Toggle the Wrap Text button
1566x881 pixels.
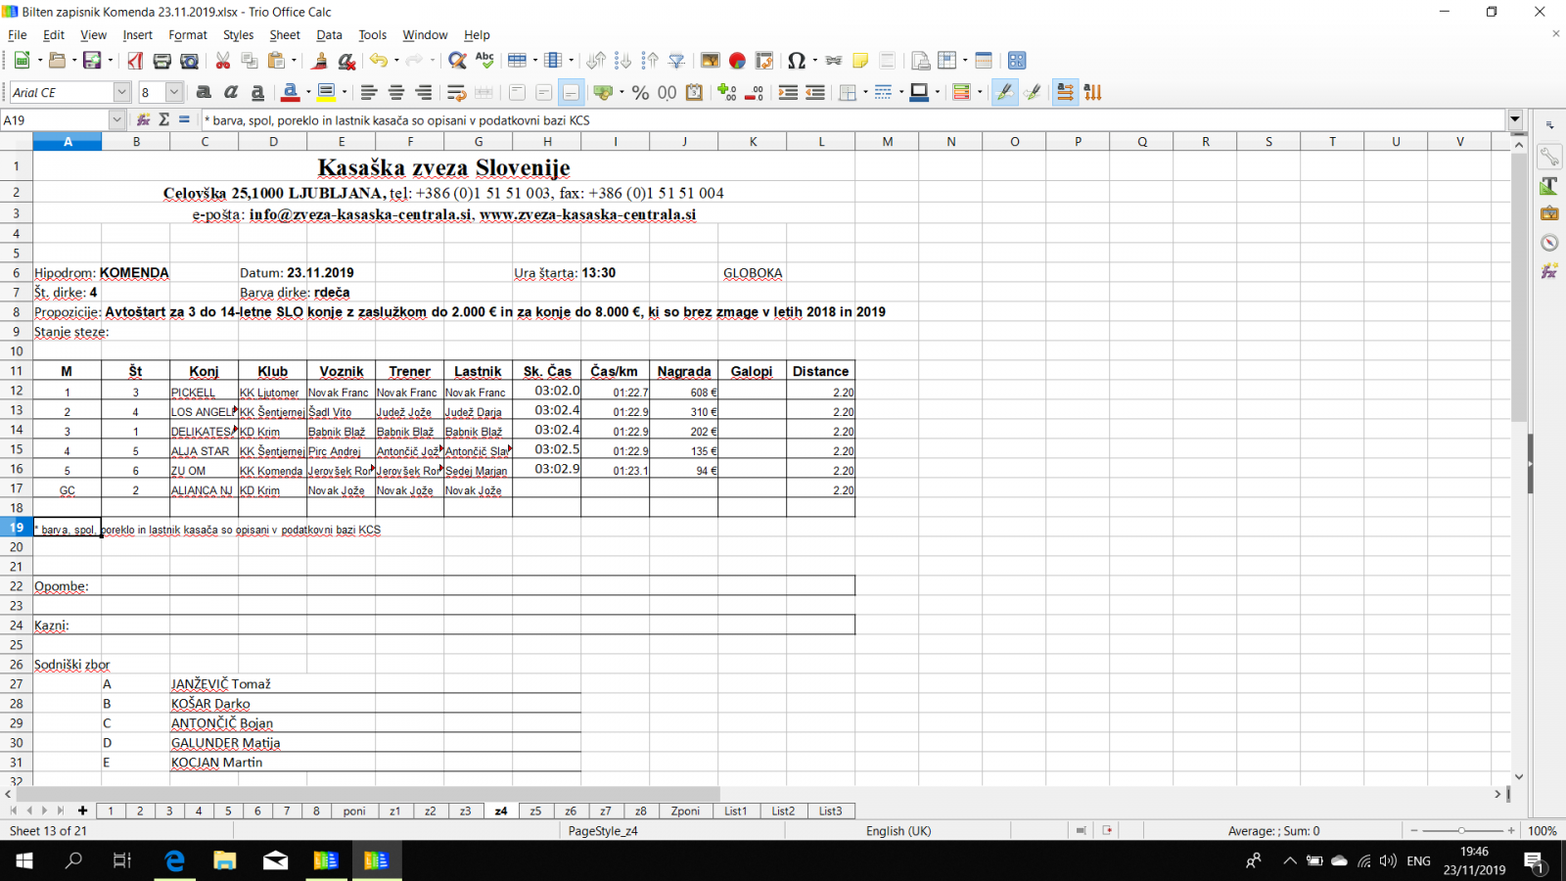click(455, 92)
